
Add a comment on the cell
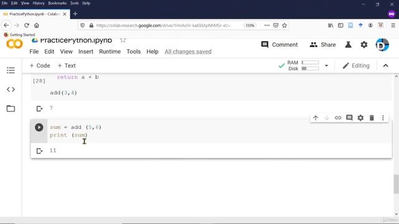coord(349,118)
